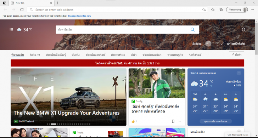The image size is (258, 138).
Task: Refresh the page with the reload icon
Action: pyautogui.click(x=22, y=10)
